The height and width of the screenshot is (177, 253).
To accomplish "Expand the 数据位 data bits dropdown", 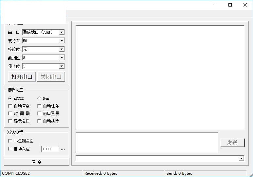I will point(62,58).
